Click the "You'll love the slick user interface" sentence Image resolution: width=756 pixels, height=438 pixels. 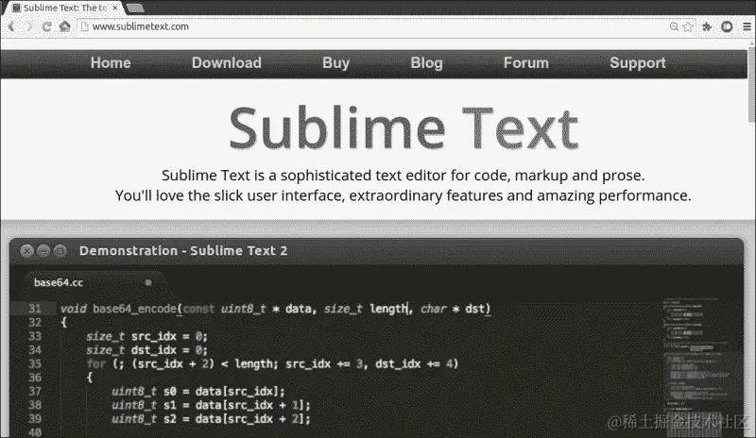pos(404,195)
